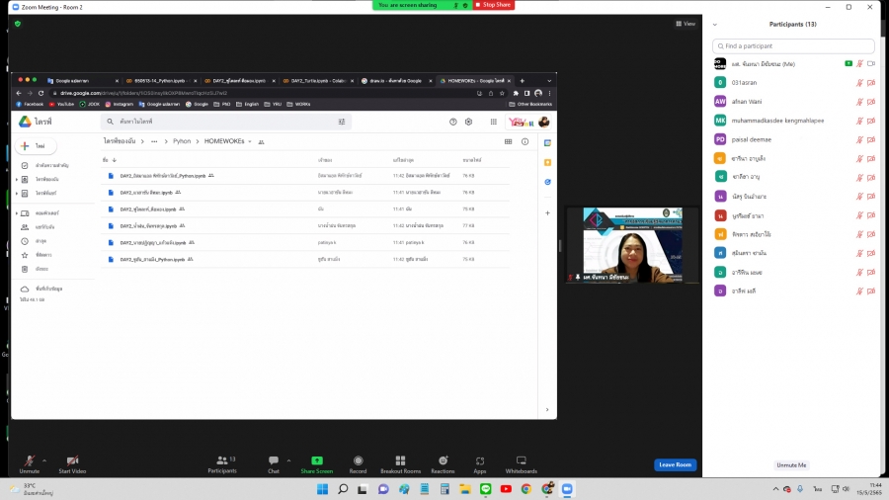Expand the Chat options arrow
This screenshot has height=500, width=889.
[288, 459]
